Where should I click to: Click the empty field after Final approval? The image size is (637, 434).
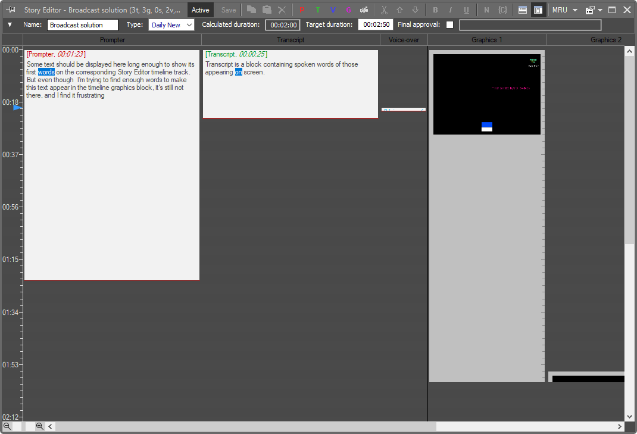[530, 25]
